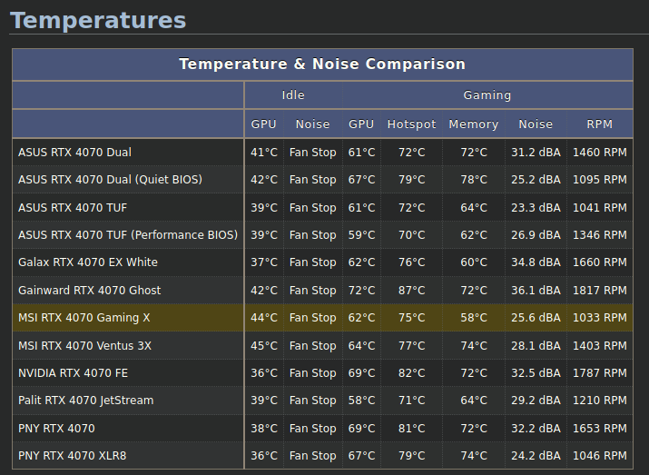
Task: Click the 1095 RPM value
Action: pos(599,180)
